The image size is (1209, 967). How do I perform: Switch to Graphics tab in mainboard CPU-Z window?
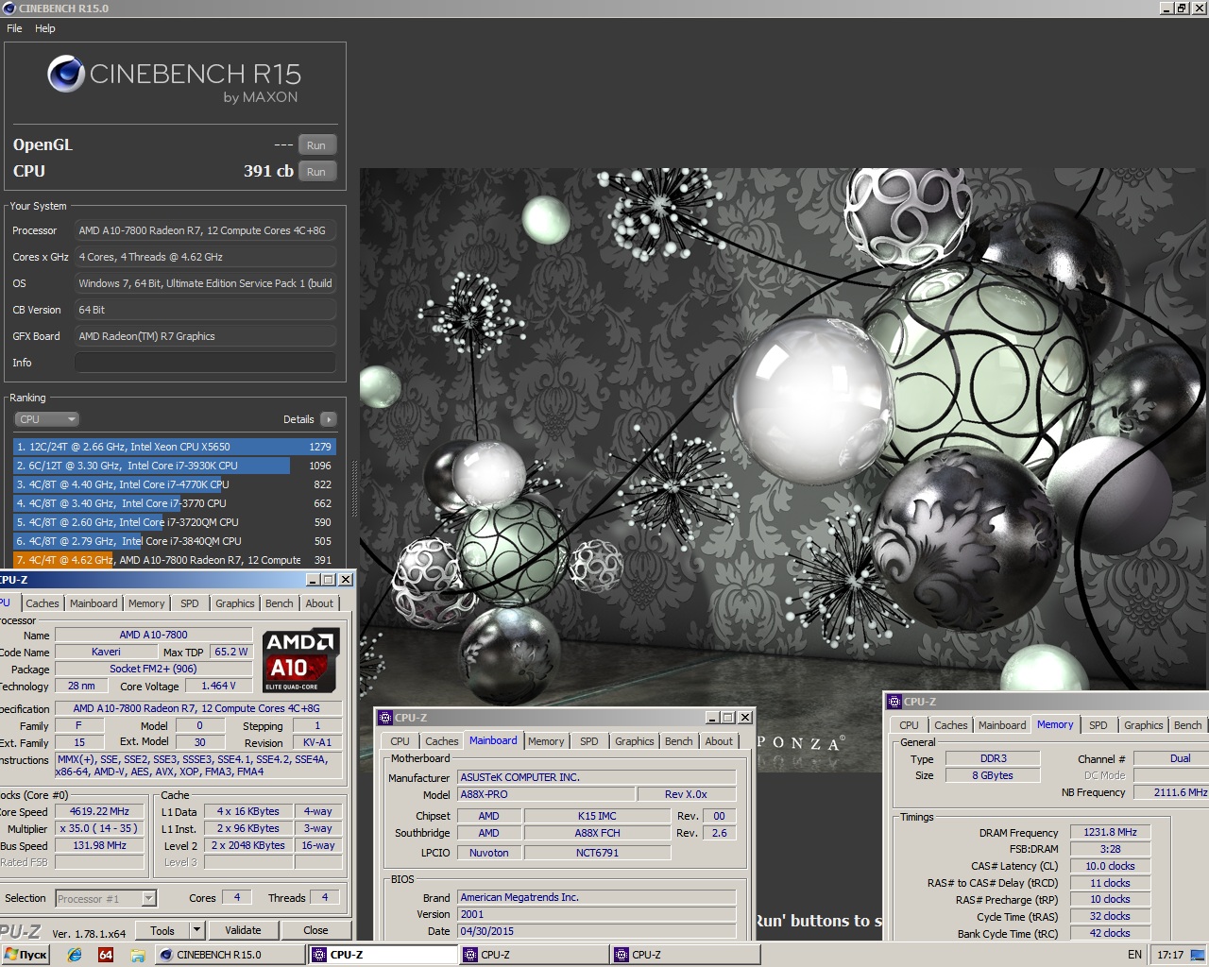tap(635, 741)
